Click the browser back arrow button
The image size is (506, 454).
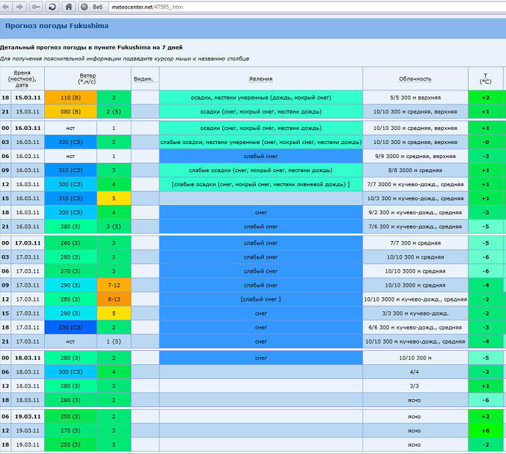7,7
